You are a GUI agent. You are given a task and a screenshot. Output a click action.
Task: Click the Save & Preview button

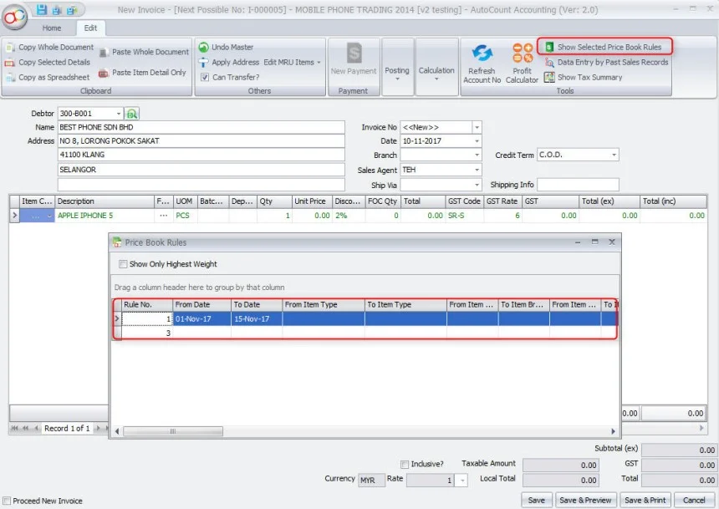(585, 500)
